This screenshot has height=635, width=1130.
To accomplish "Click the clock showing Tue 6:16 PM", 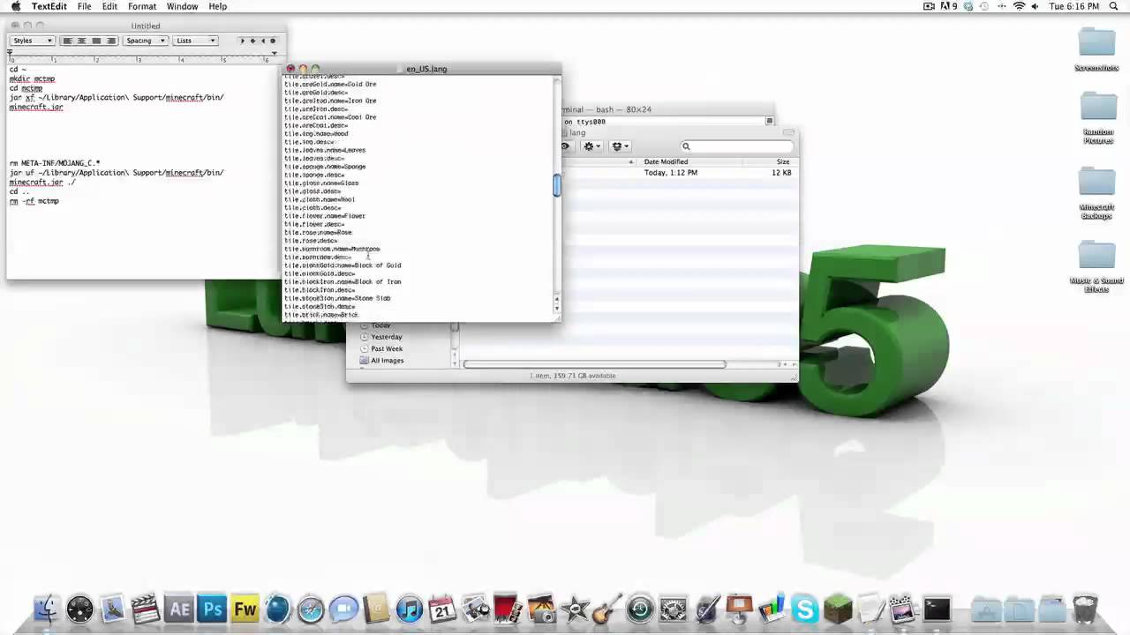I will 1073,6.
